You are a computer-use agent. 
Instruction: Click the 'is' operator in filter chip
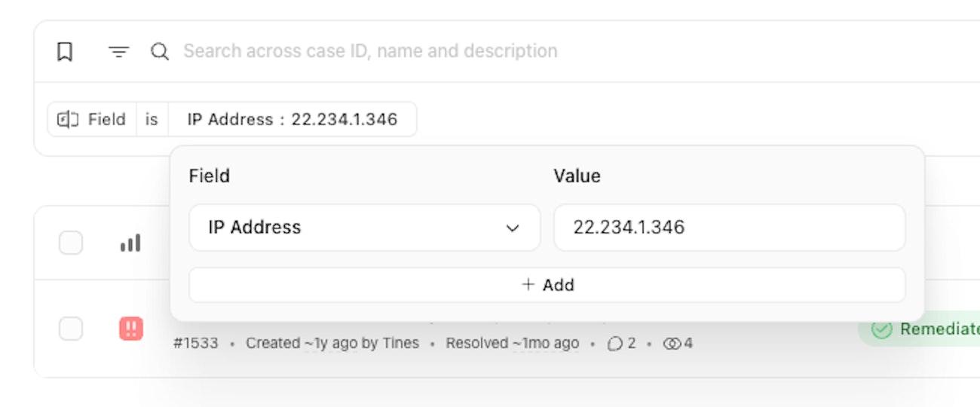tap(152, 119)
